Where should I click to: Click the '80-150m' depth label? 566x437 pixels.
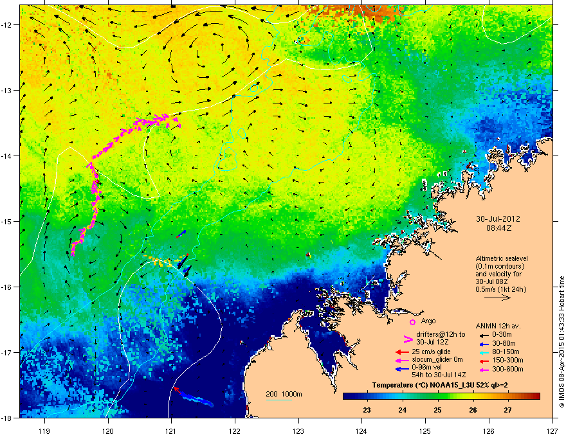tap(506, 352)
